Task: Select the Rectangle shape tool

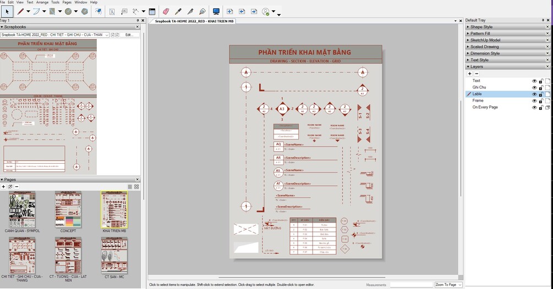Action: coord(52,12)
